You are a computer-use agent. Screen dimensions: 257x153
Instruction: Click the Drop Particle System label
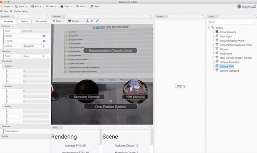click(110, 107)
